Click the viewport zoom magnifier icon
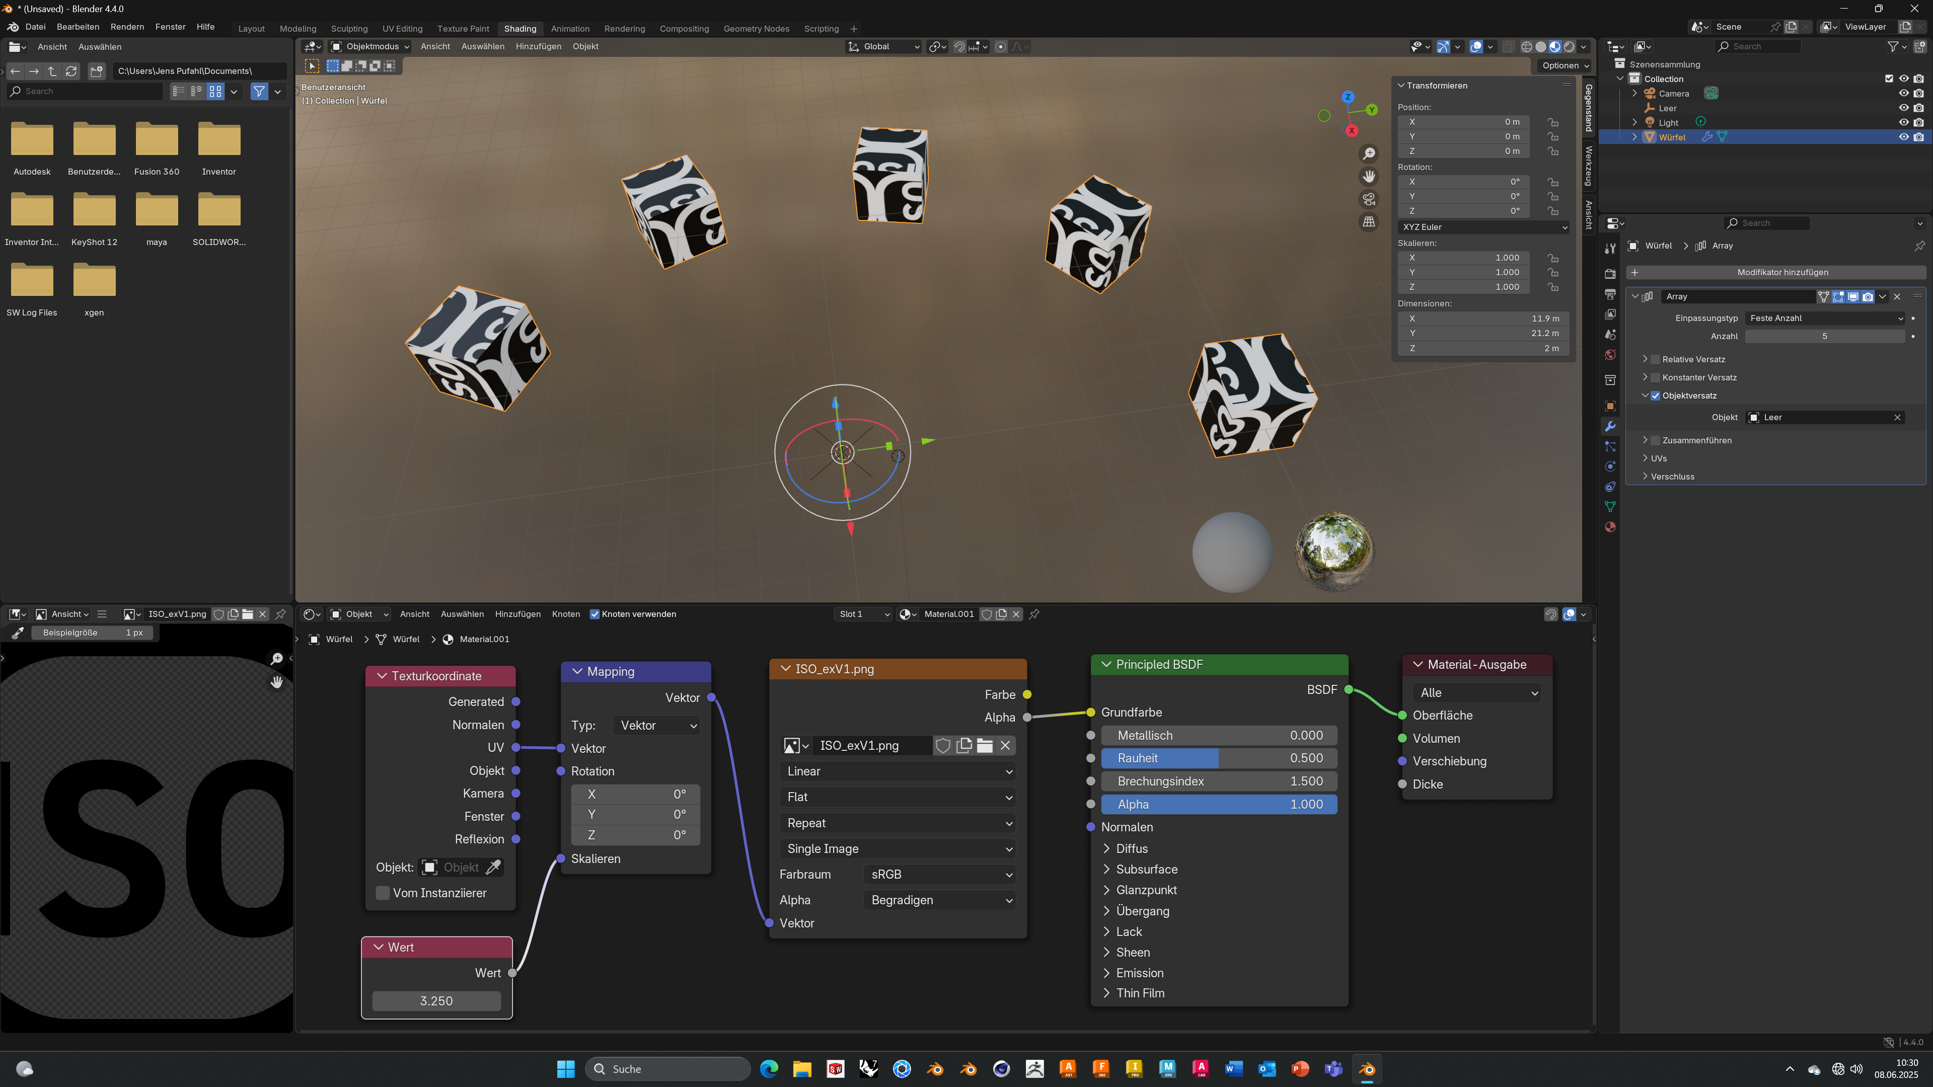 point(1369,154)
